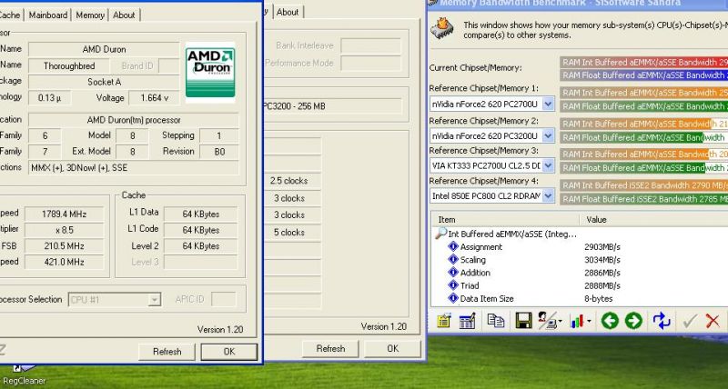The width and height of the screenshot is (728, 389).
Task: Click Refresh in the back CPU-Z memory window
Action: (330, 348)
